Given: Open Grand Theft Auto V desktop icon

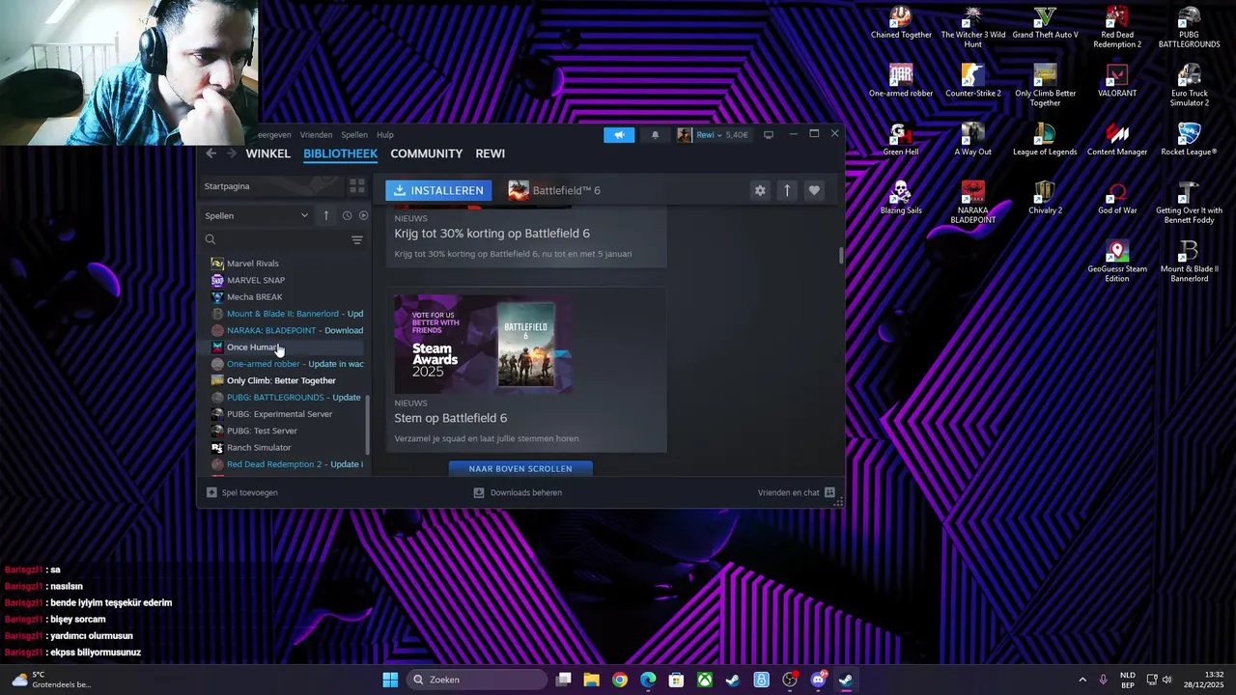Looking at the screenshot, I should (x=1045, y=23).
